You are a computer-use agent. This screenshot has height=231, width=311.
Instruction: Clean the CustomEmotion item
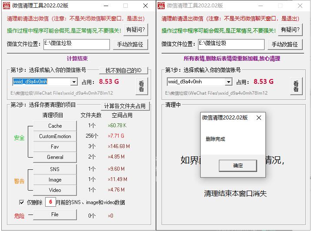(55, 136)
